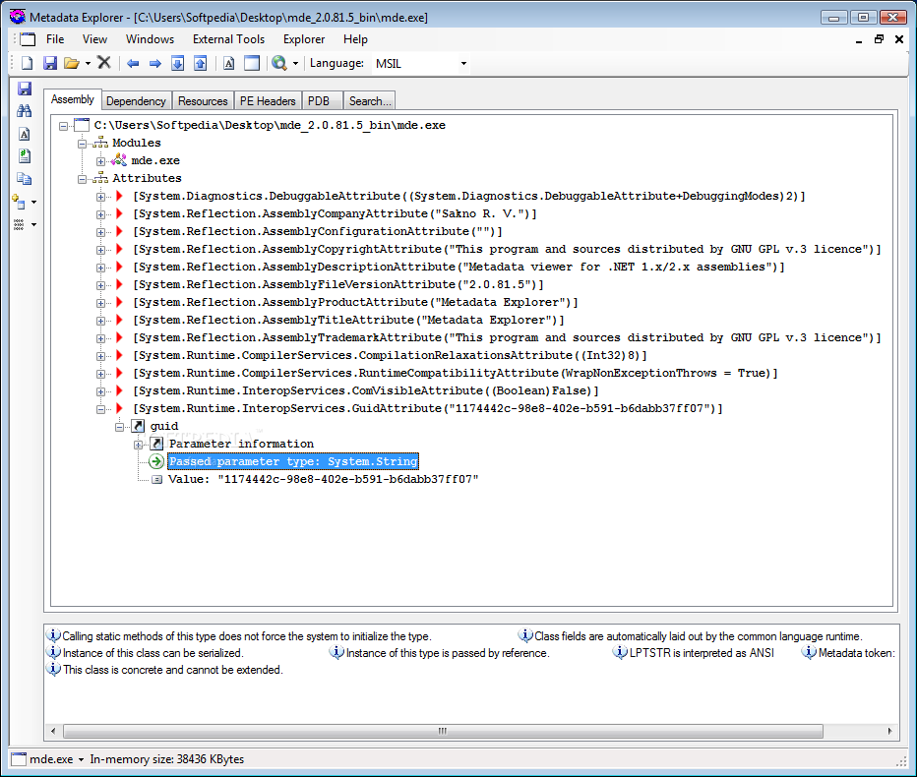Click the black X close-assembly toolbar icon
Image resolution: width=917 pixels, height=777 pixels.
[104, 63]
